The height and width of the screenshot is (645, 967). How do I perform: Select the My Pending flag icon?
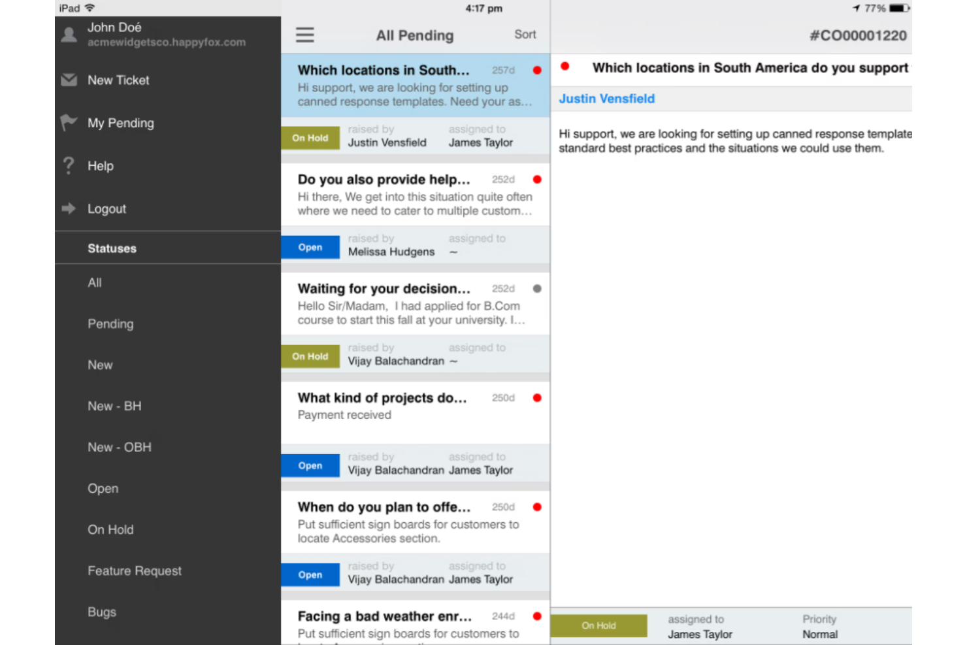[69, 122]
